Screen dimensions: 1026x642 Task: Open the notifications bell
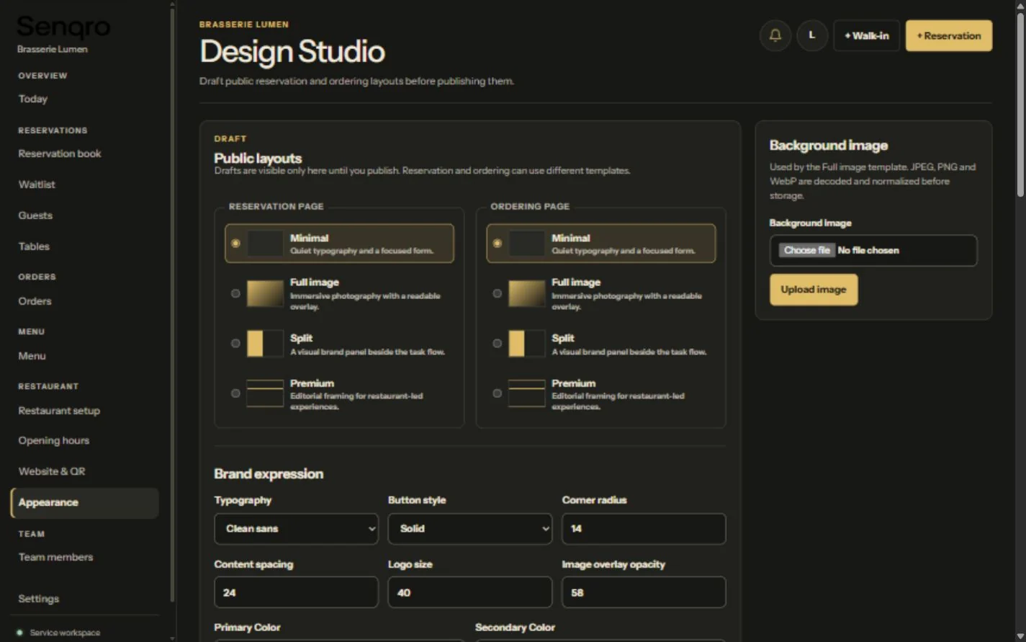pos(775,35)
